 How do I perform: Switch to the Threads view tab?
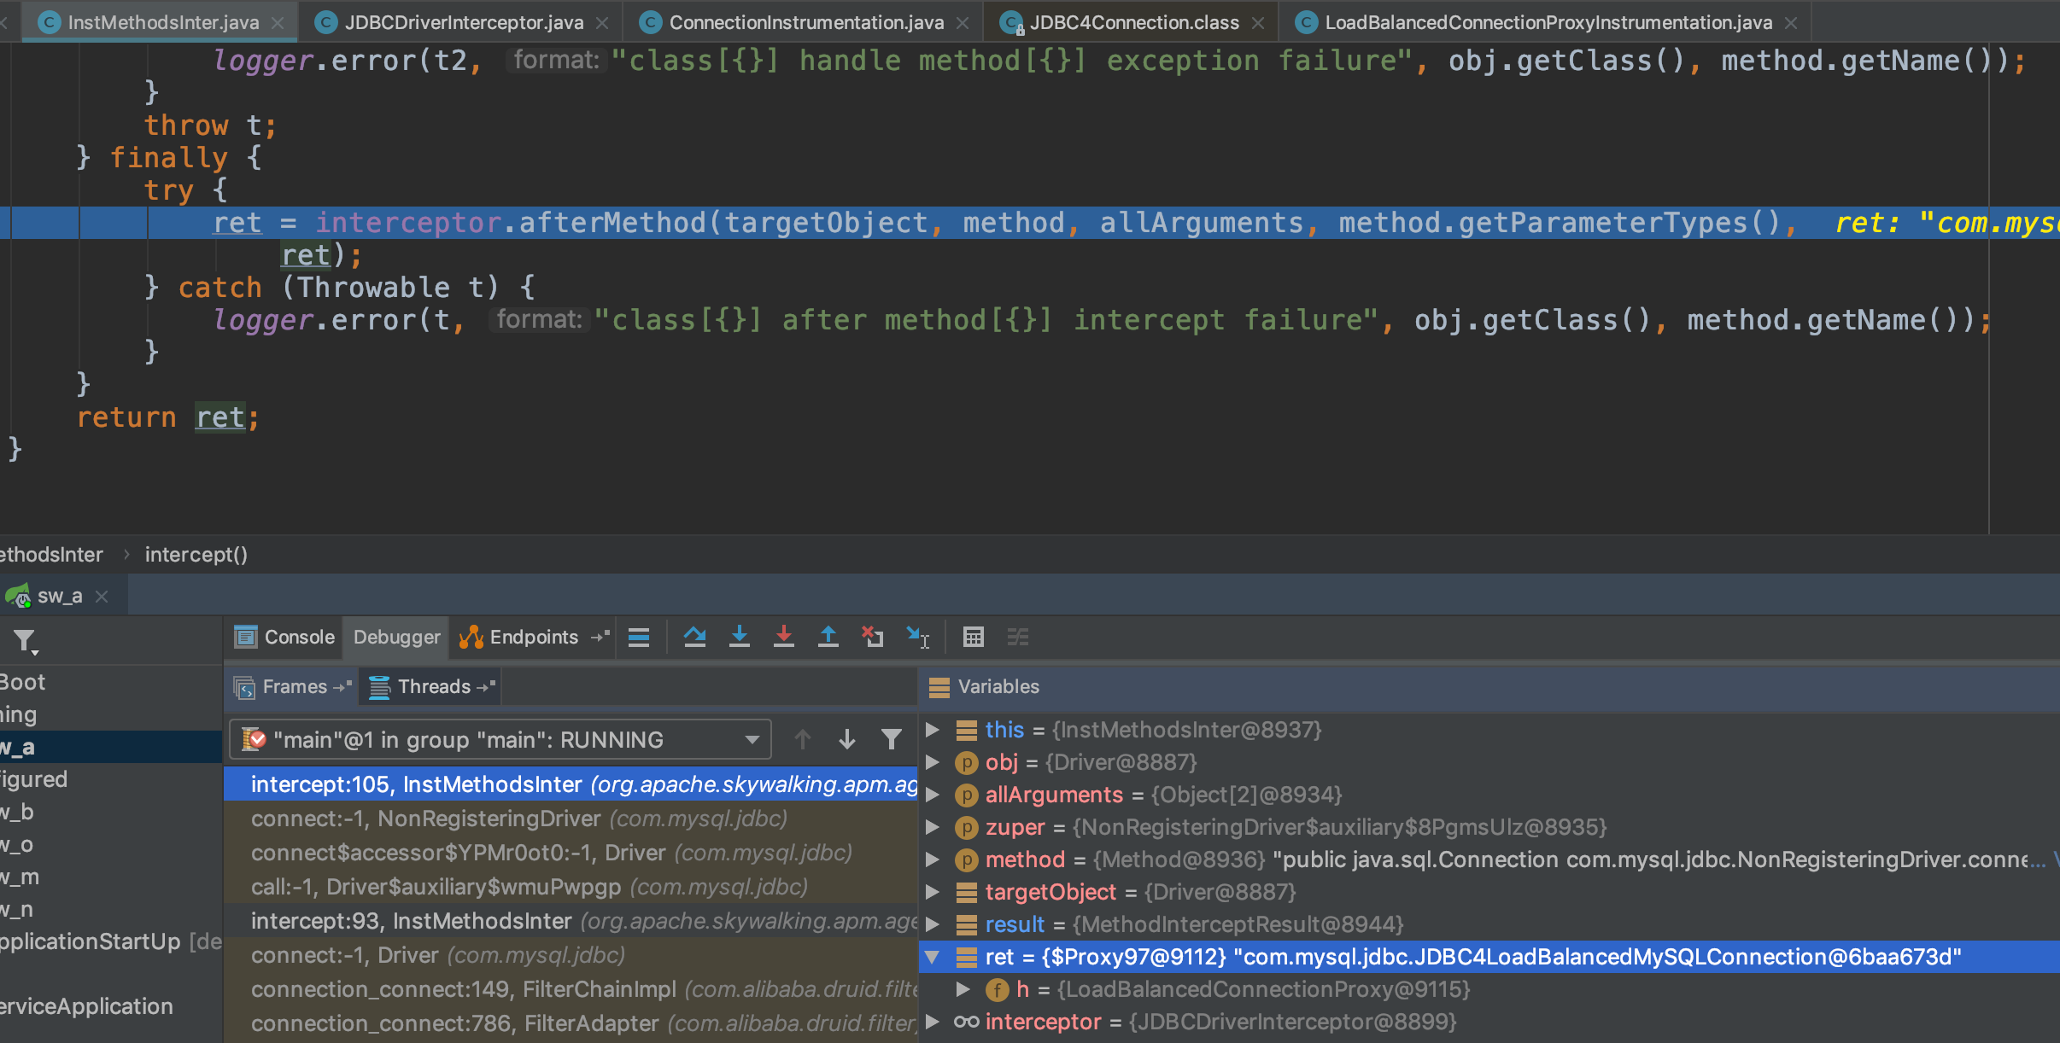[x=432, y=686]
